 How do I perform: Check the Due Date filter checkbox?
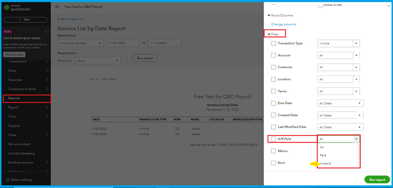(x=273, y=103)
